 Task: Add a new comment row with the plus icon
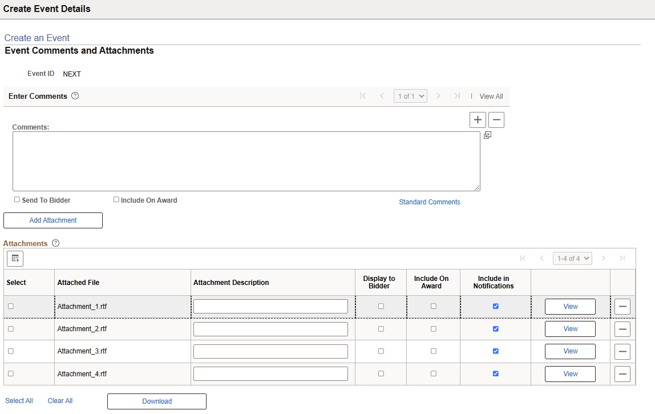point(478,119)
